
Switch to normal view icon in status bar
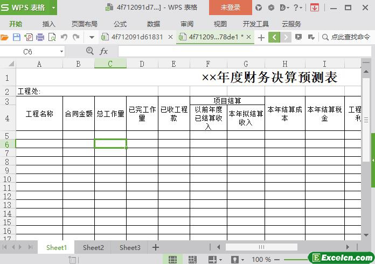pos(172,259)
